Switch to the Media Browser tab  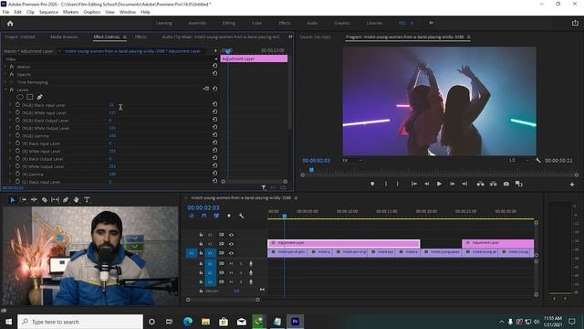click(64, 37)
